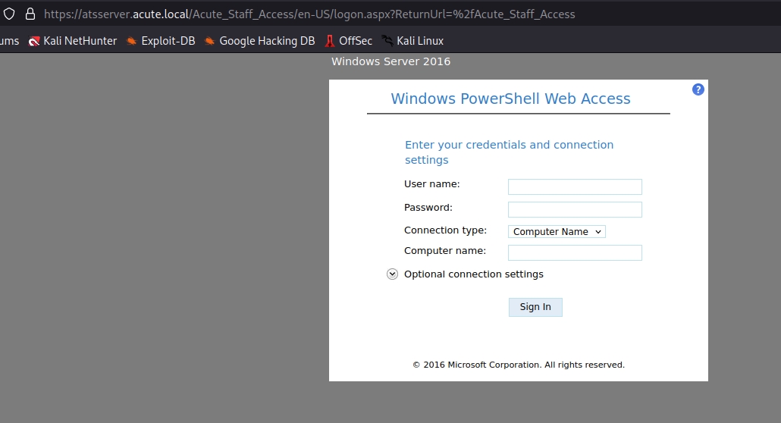Image resolution: width=781 pixels, height=423 pixels.
Task: Click the Optional connection settings label
Action: [473, 274]
